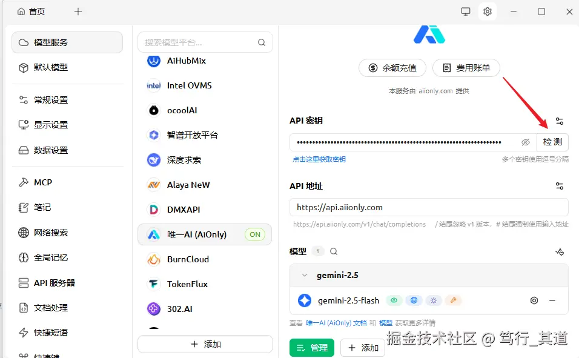Click the ON badge on AiOnly provider
This screenshot has width=579, height=358.
[x=255, y=234]
